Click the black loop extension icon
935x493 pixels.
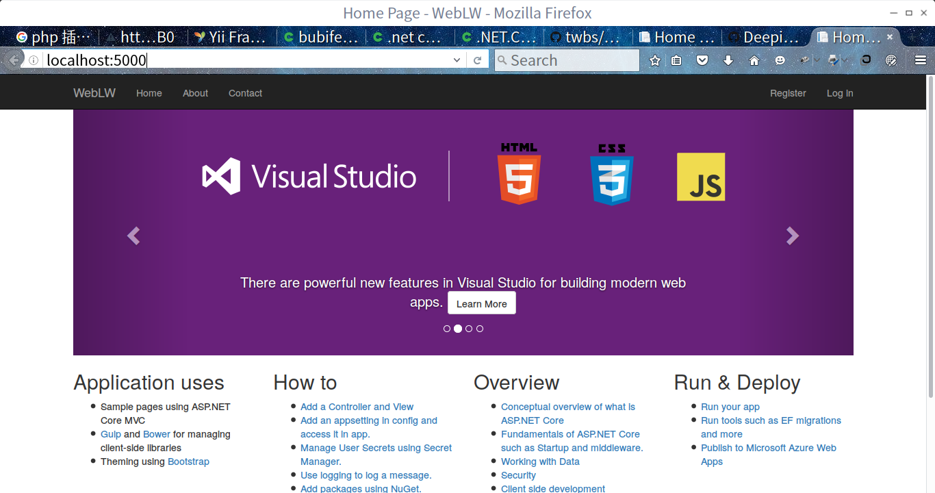click(866, 60)
